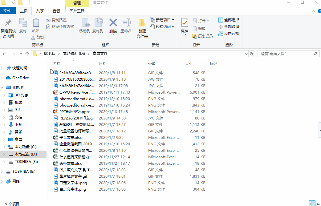321x206 pixels.
Task: Click 此电脑 in the address breadcrumb
Action: pos(50,54)
